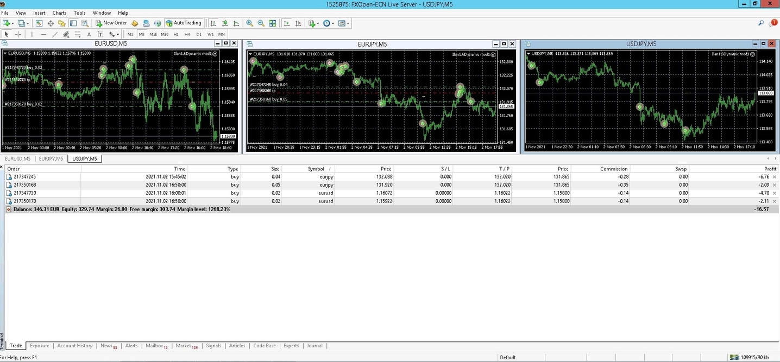Switch to the EURUSD,M5 chart tab
Viewport: 780px width, 362px height.
[x=18, y=158]
